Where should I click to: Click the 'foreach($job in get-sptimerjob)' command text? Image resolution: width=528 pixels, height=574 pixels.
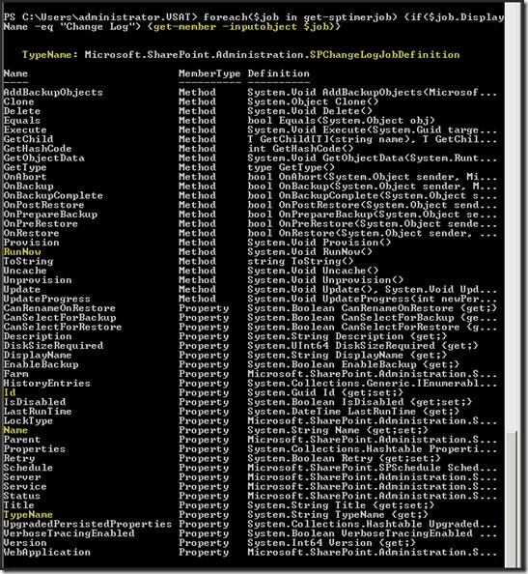pyautogui.click(x=300, y=17)
